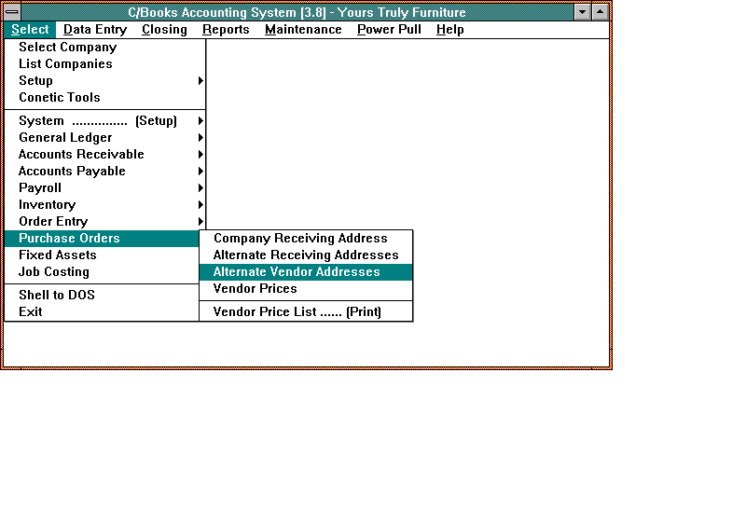Choose Select Company from the menu

67,48
